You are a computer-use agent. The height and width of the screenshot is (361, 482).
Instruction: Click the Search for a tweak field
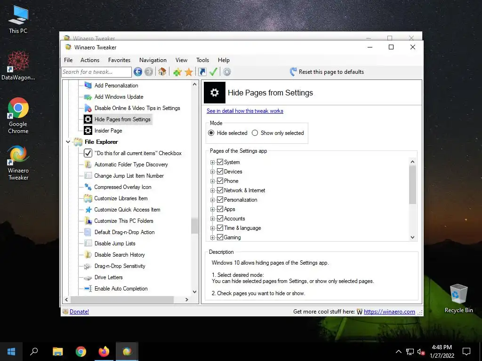(96, 72)
